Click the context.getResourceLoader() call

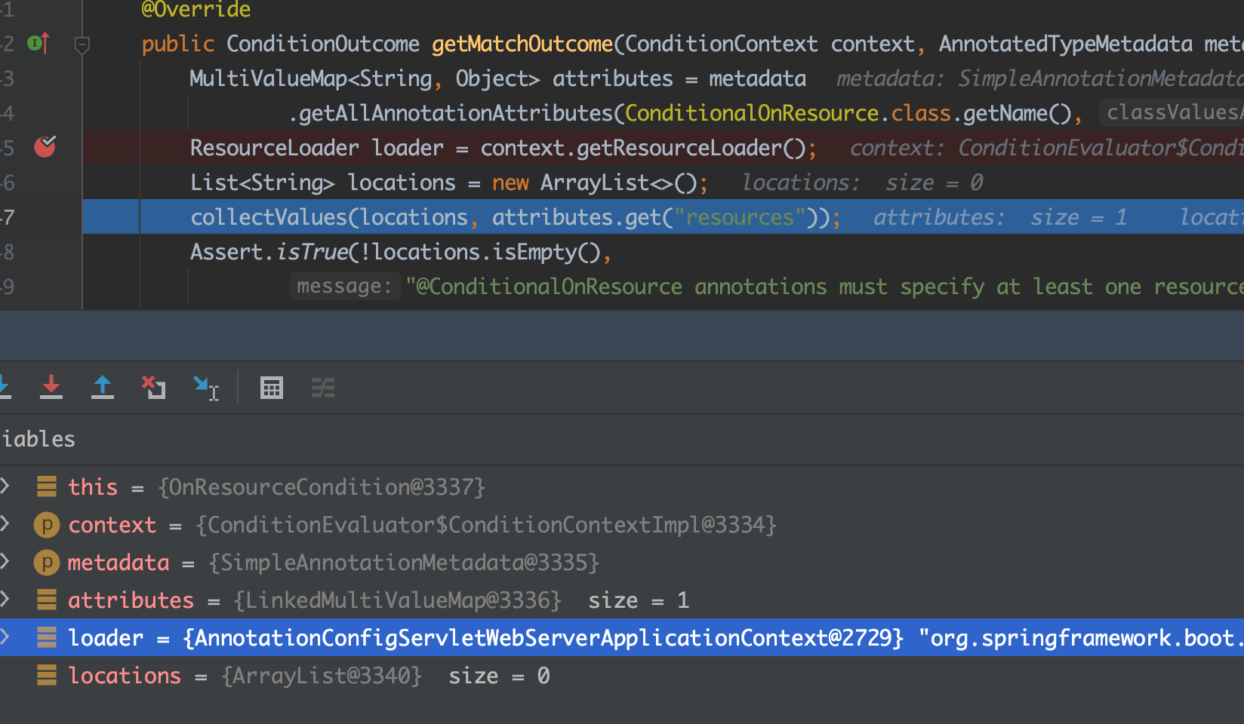point(643,148)
